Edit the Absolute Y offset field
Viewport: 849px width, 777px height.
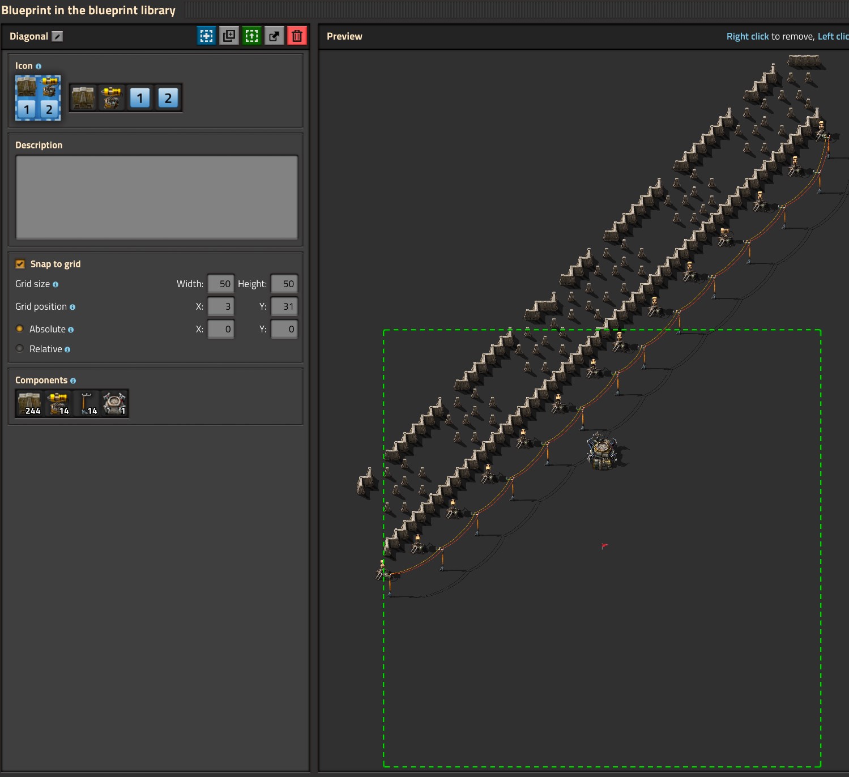[x=284, y=329]
